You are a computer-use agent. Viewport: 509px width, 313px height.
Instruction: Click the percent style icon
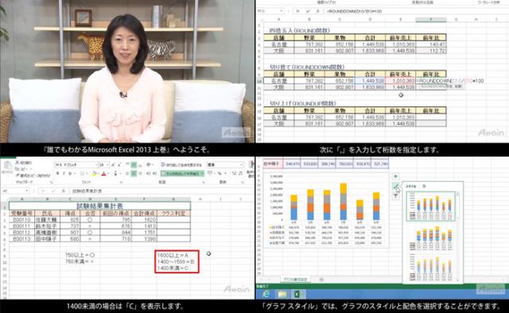click(220, 174)
